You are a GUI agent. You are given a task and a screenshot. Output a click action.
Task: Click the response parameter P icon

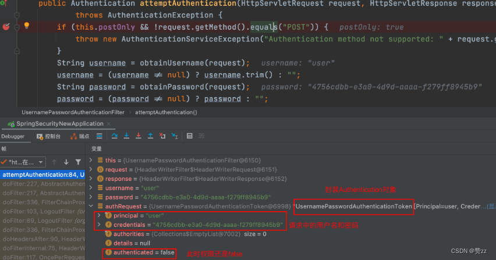point(100,179)
